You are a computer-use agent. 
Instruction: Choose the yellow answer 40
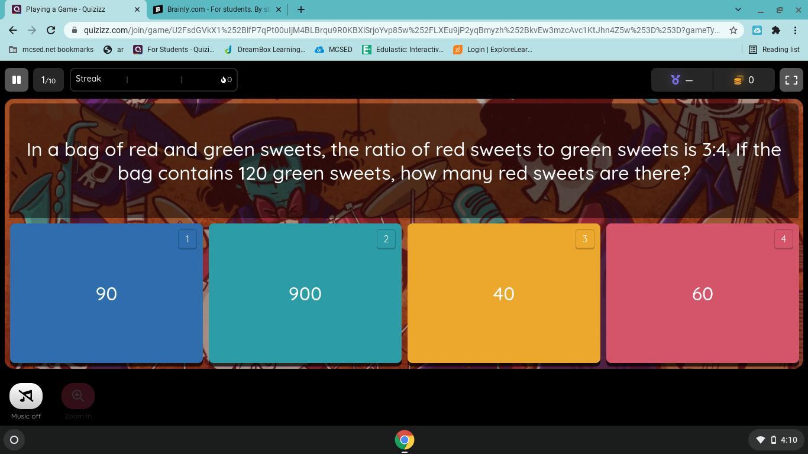click(x=504, y=293)
